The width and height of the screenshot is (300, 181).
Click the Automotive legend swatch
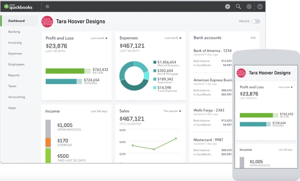(155, 79)
